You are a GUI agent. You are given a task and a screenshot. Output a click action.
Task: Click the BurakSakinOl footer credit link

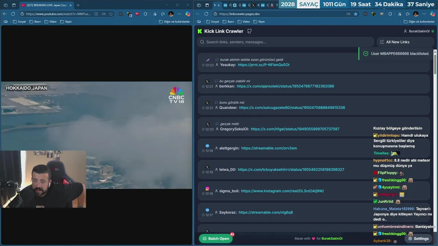[x=332, y=238]
